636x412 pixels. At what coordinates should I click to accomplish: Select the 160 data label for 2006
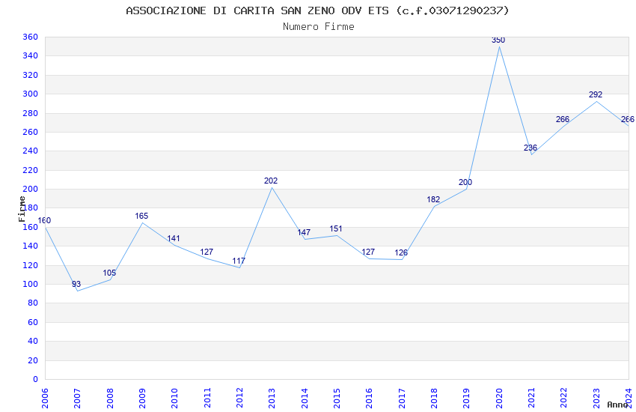point(44,220)
